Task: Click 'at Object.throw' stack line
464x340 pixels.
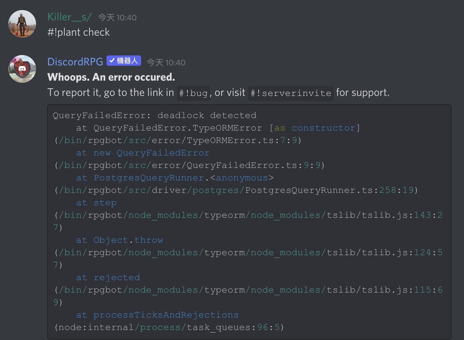Action: tap(120, 240)
